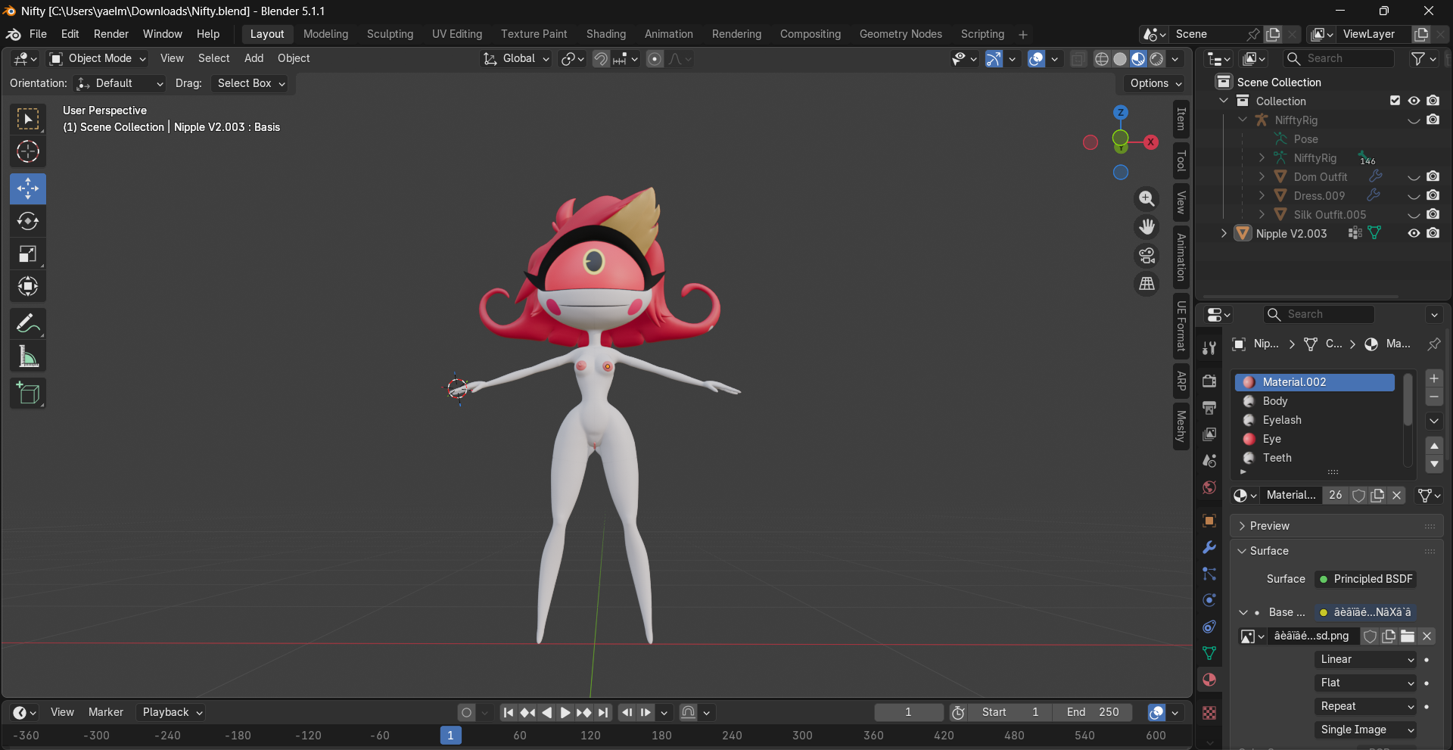Click the End frame 250 field
1453x750 pixels.
[x=1092, y=712]
